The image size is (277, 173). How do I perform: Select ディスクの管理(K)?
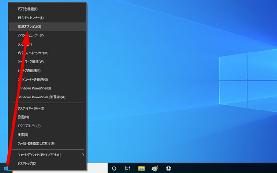[48, 70]
